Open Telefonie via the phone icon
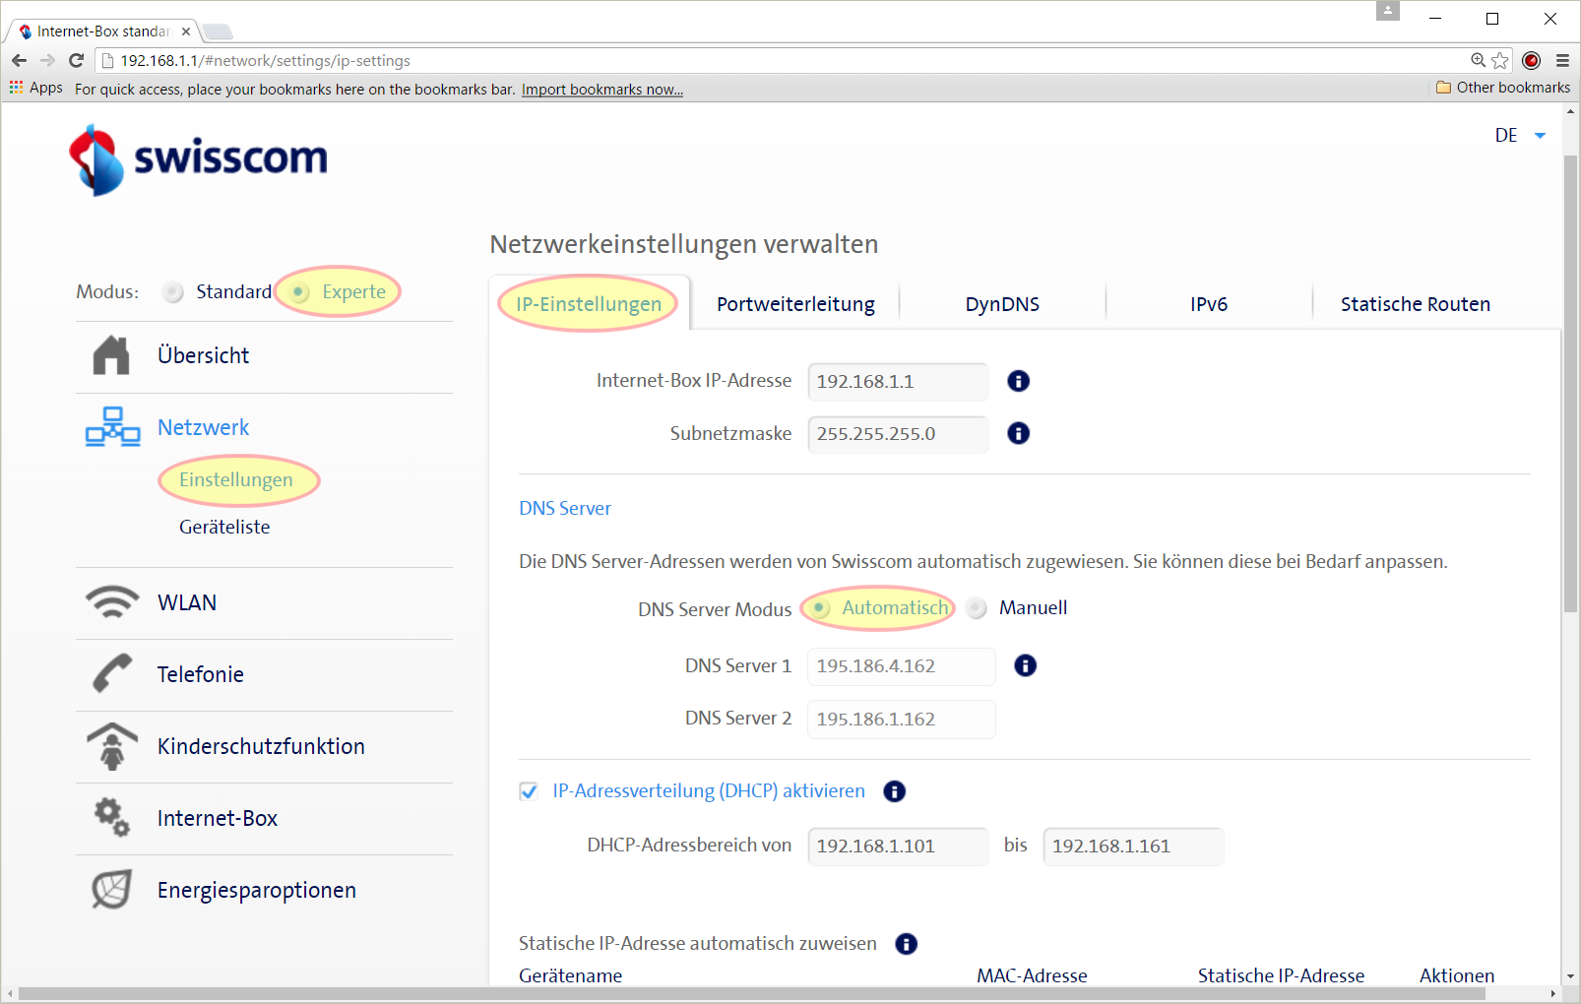Image resolution: width=1581 pixels, height=1004 pixels. [x=112, y=674]
